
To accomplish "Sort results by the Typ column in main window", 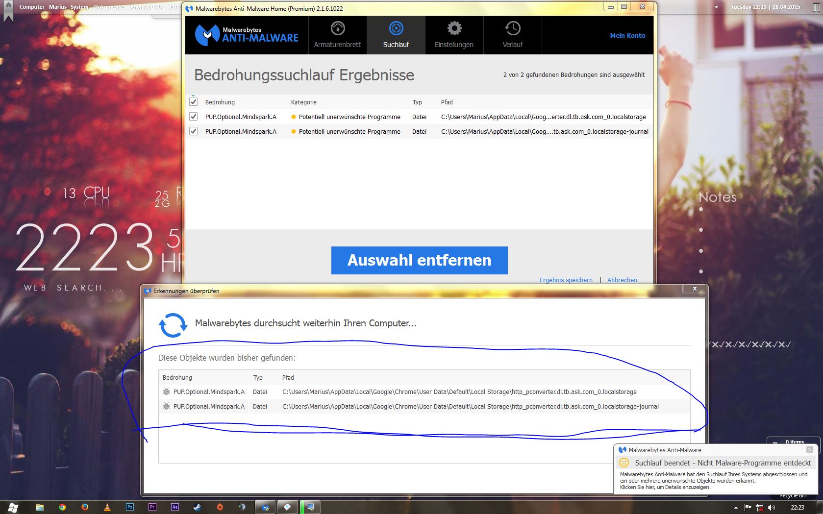I will pyautogui.click(x=417, y=102).
